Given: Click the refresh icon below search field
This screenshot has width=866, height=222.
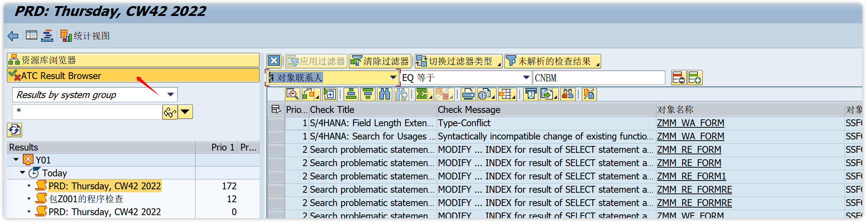Looking at the screenshot, I should 14,130.
